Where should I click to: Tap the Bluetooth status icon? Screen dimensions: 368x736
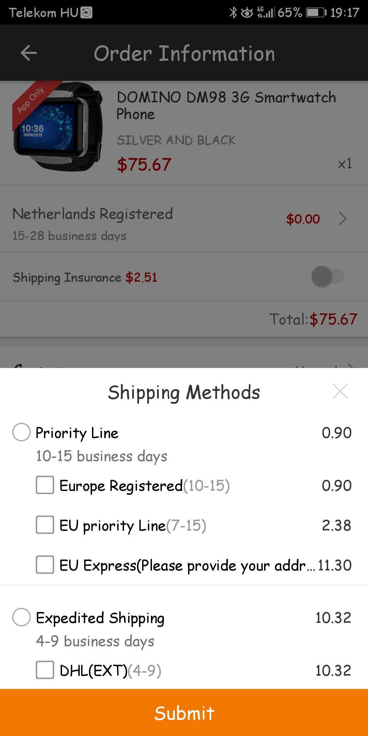(233, 13)
